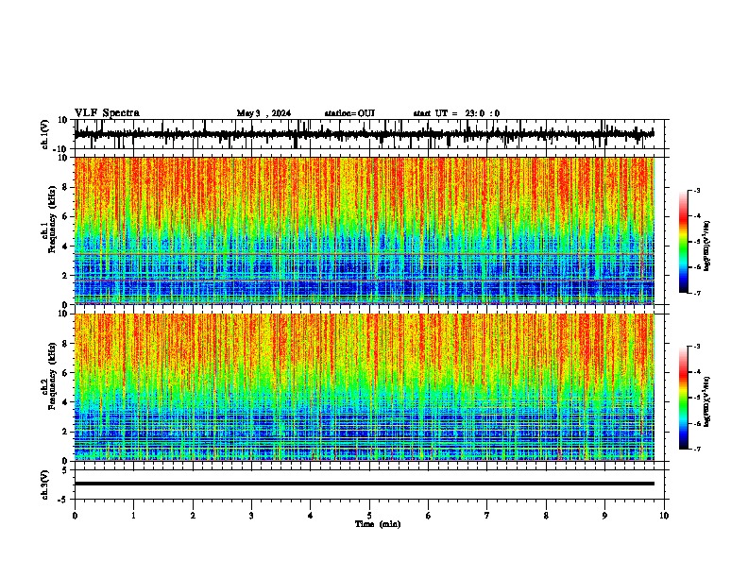Click time axis tick label "2"
The width and height of the screenshot is (748, 578).
pos(193,516)
